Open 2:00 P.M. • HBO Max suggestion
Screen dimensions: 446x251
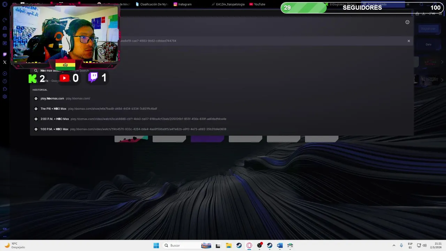222,119
